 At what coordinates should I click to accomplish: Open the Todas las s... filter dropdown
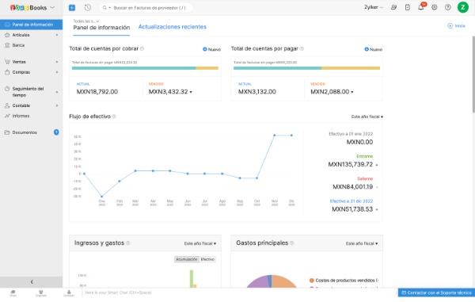(x=86, y=21)
